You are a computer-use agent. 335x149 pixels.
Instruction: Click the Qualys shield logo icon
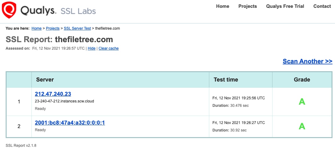click(9, 10)
